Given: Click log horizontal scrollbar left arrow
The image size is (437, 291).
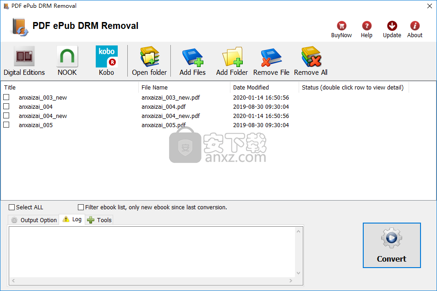Looking at the screenshot, I should (x=13, y=280).
